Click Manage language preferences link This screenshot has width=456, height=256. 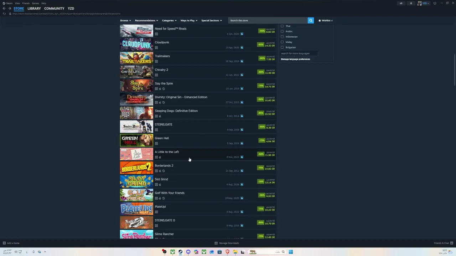[295, 59]
